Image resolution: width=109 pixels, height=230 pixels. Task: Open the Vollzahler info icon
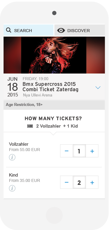click(x=12, y=158)
